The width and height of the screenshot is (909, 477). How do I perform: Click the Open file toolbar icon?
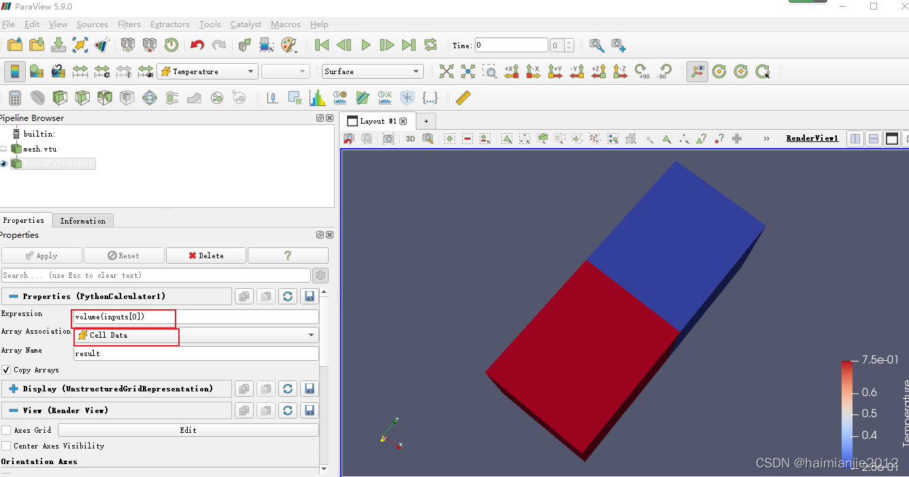15,45
